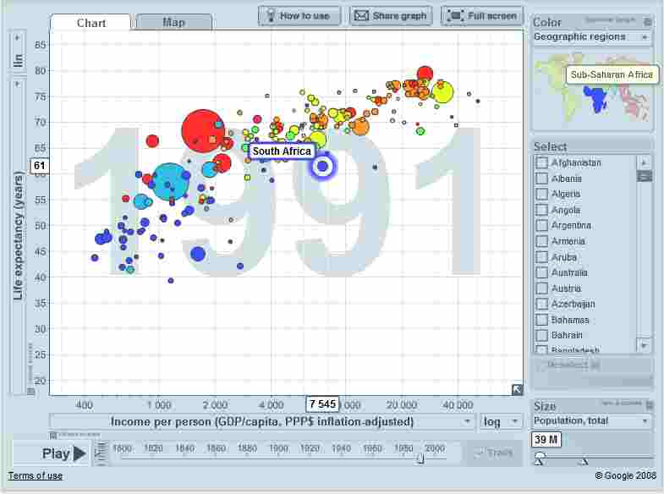Check the Afghanistan checkbox

tap(542, 162)
